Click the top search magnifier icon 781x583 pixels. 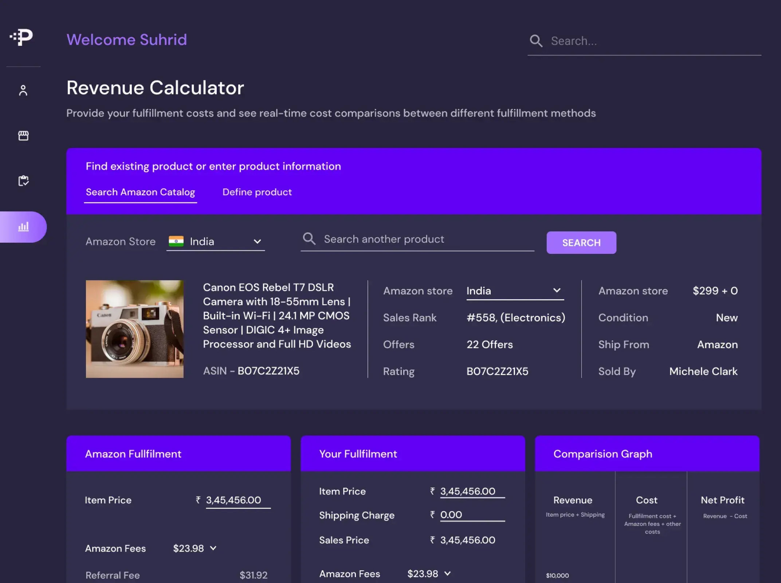[x=536, y=41]
